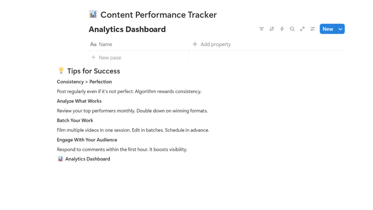
Task: Open the Analytics Dashboard link at the bottom
Action: 88,159
